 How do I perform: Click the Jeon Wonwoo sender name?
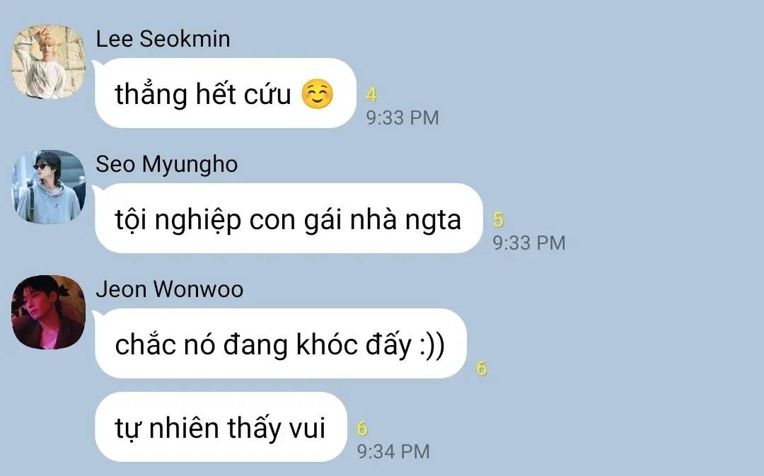[x=170, y=289]
